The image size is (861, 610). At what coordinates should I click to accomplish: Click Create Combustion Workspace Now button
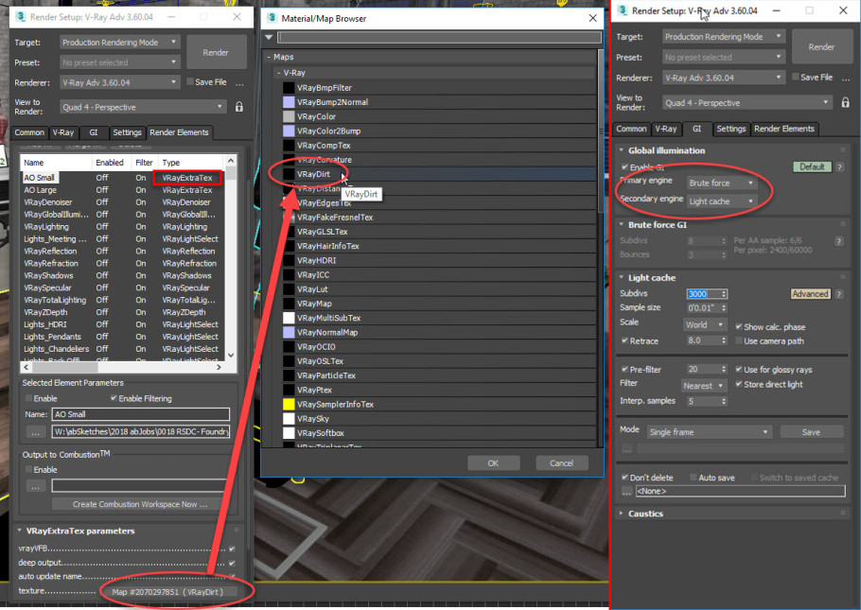pos(140,504)
